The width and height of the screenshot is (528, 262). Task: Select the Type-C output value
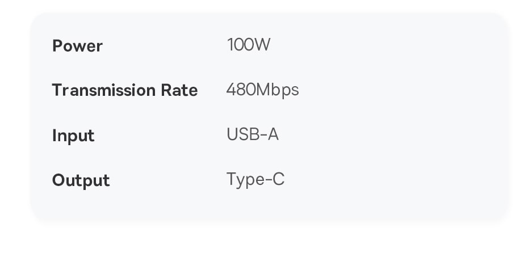(255, 180)
